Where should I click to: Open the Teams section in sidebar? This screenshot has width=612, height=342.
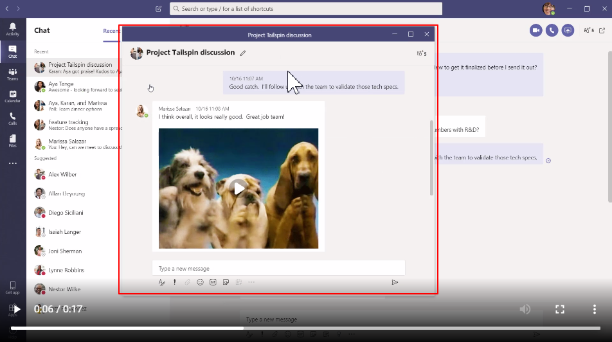(12, 74)
